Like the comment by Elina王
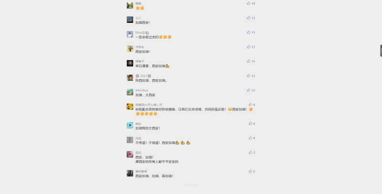 248,32
